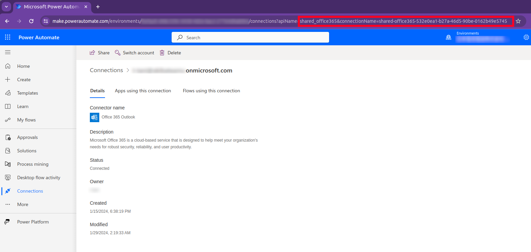Click the Share icon in command bar
This screenshot has width=531, height=252.
click(92, 53)
